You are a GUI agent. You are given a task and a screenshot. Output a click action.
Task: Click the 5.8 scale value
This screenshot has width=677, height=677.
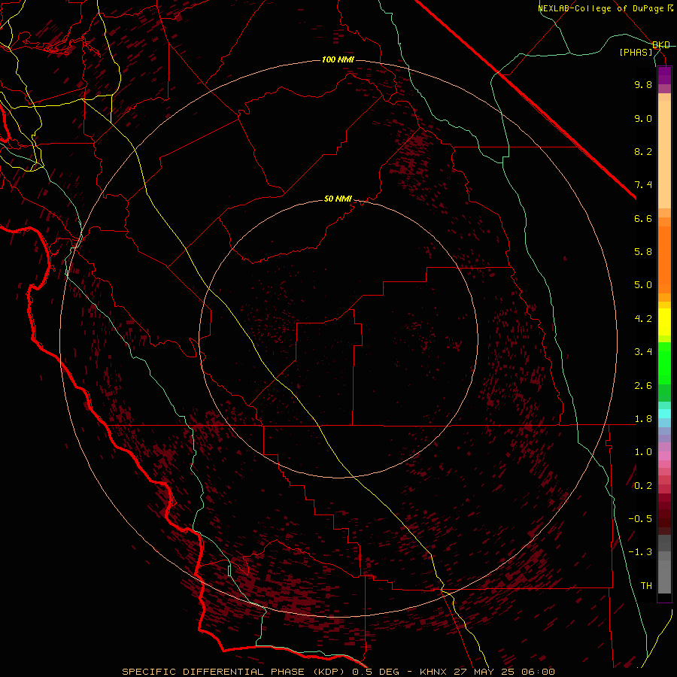(643, 252)
